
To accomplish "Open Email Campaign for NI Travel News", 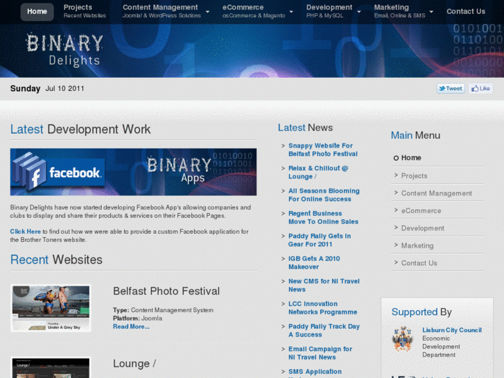I will (x=320, y=353).
